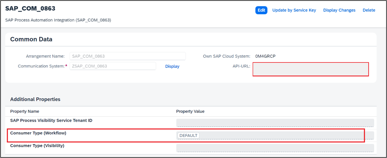Open Display Changes
Screen dimensions: 387x158
339,10
